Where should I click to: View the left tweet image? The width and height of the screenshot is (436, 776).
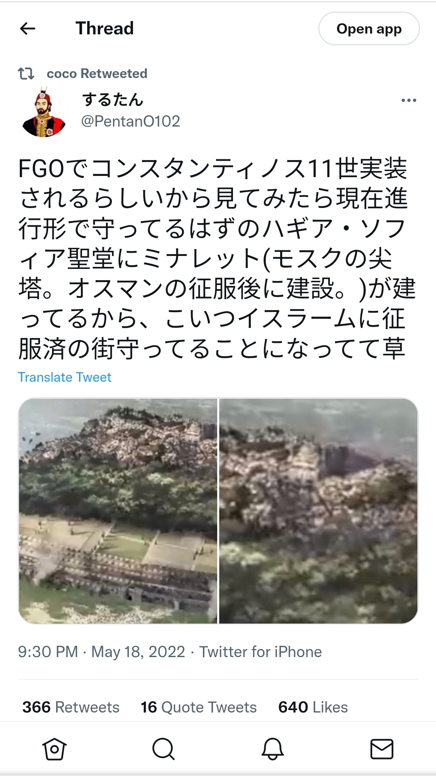tap(118, 511)
